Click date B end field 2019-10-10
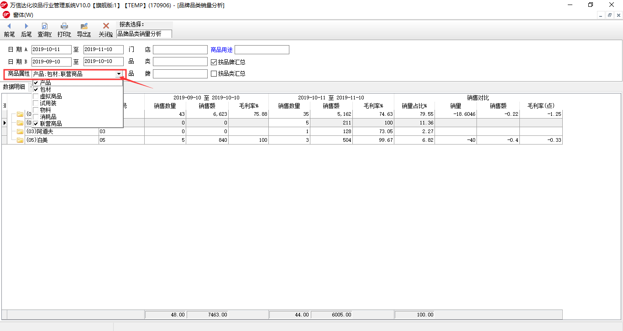The width and height of the screenshot is (623, 331). pos(104,62)
